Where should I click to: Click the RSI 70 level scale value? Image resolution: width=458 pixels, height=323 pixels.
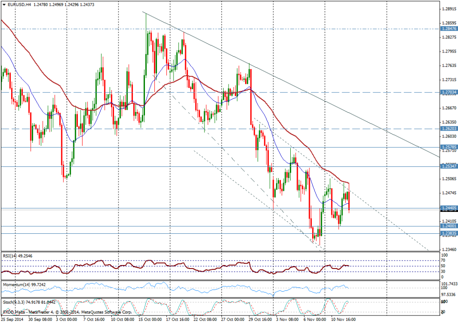[x=444, y=260]
